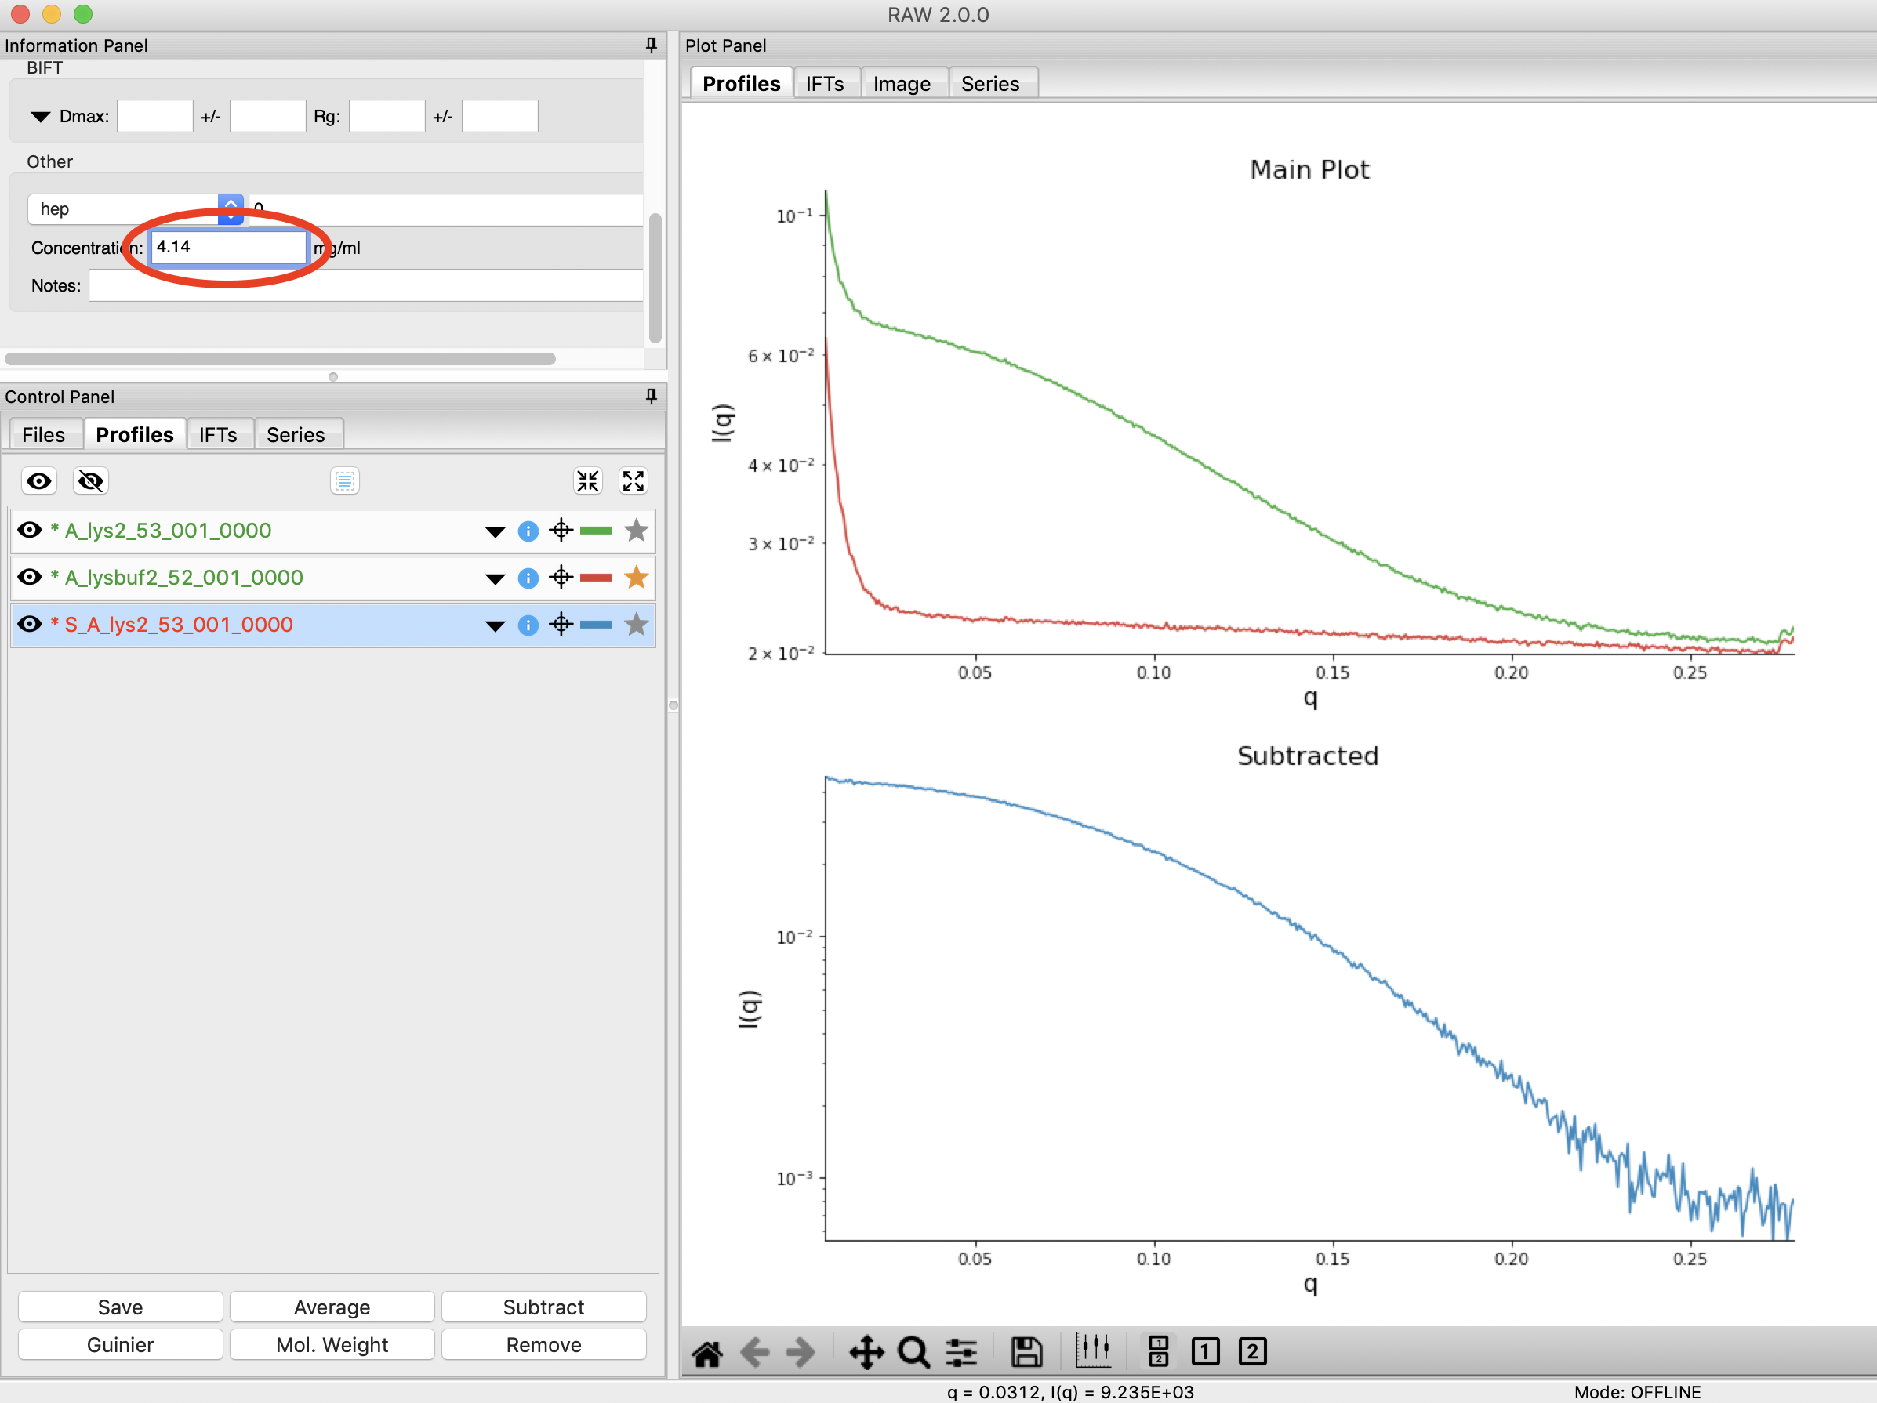This screenshot has height=1403, width=1877.
Task: Toggle visibility of A_lys2_53_001_0000
Action: (30, 530)
